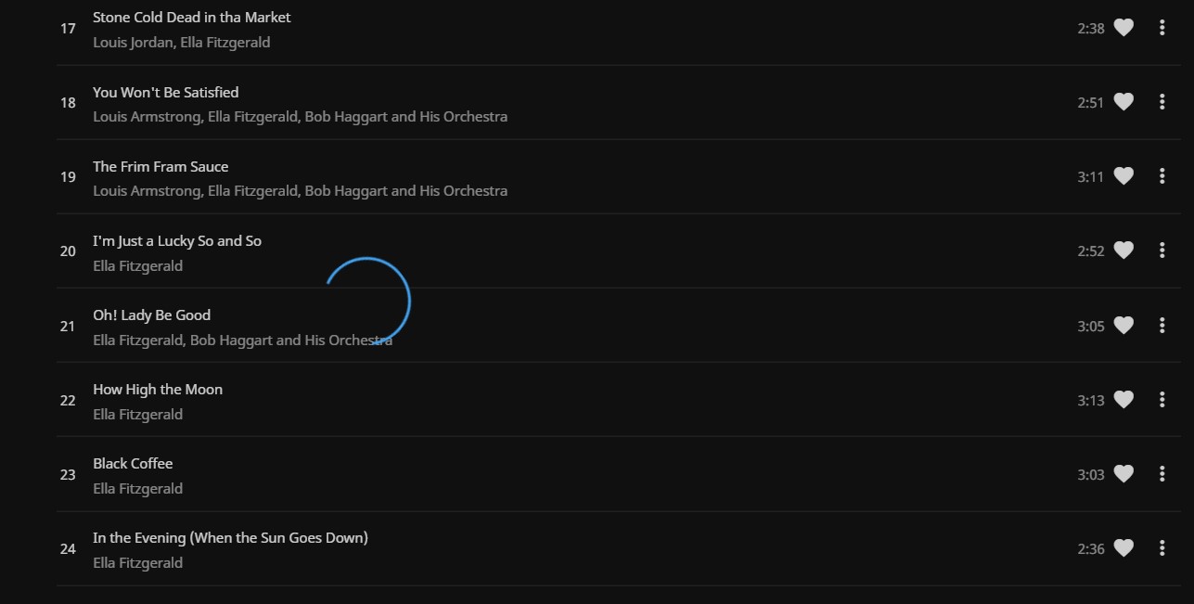1194x604 pixels.
Task: Open the three-dot menu for You Won't Be Satisfied
Action: (x=1162, y=102)
